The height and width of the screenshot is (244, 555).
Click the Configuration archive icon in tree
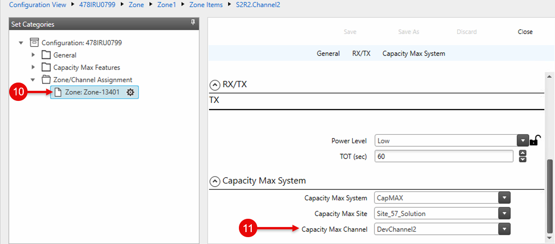34,43
